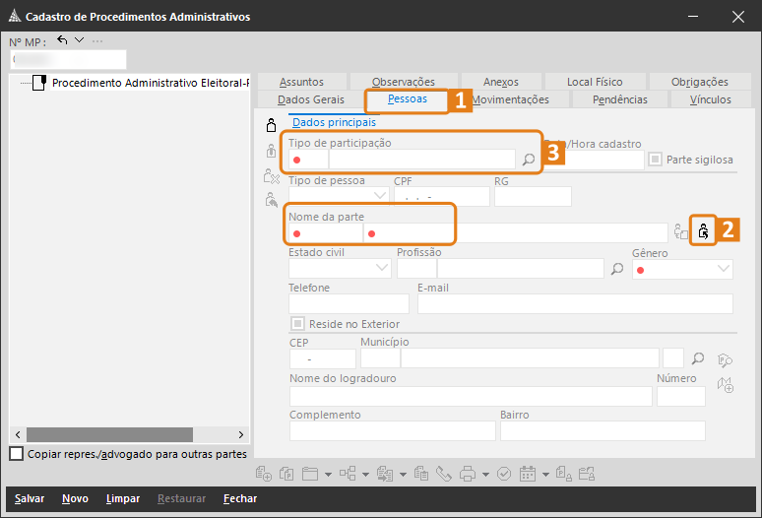The width and height of the screenshot is (762, 518).
Task: Open the Pessoas tab
Action: coord(408,98)
